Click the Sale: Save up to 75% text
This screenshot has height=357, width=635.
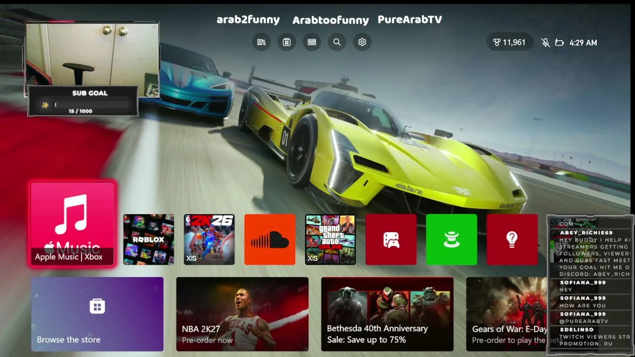[x=367, y=340]
